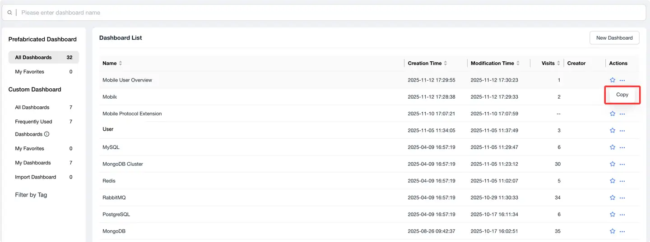Sort by Creation Time column
The image size is (650, 242).
[446, 64]
